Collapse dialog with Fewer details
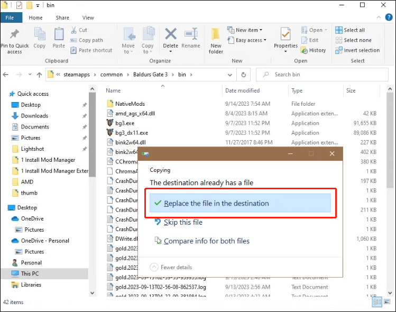The width and height of the screenshot is (396, 312). [x=171, y=267]
